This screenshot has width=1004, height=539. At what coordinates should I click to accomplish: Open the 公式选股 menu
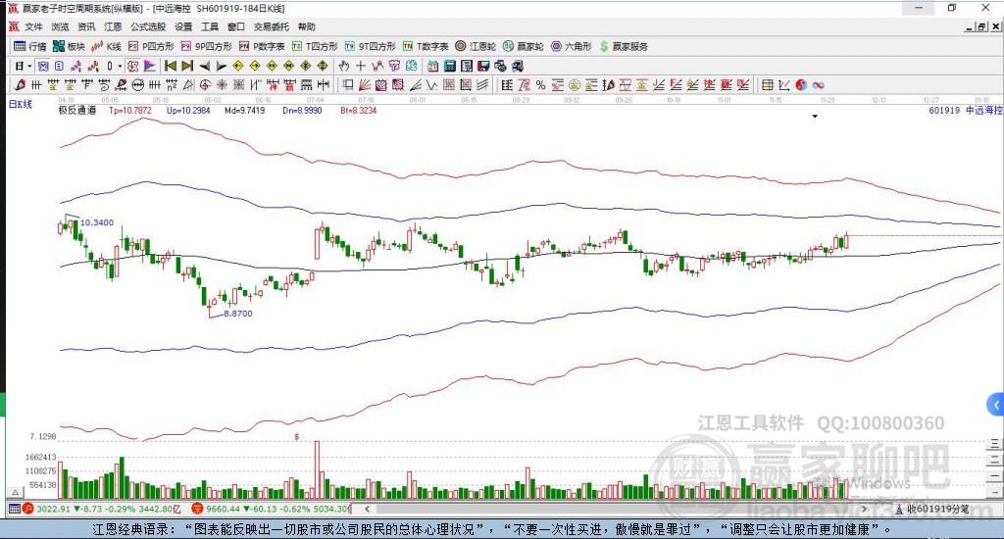click(148, 26)
